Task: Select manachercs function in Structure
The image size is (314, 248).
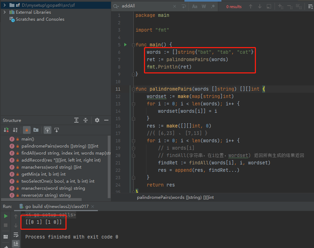Action: tap(53, 188)
